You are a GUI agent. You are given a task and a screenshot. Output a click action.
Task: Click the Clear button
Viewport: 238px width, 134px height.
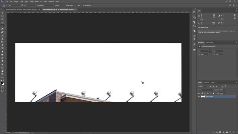[x=78, y=6]
